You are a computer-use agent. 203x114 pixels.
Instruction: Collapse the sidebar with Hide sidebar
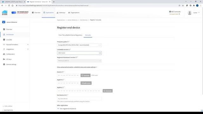click(8, 106)
